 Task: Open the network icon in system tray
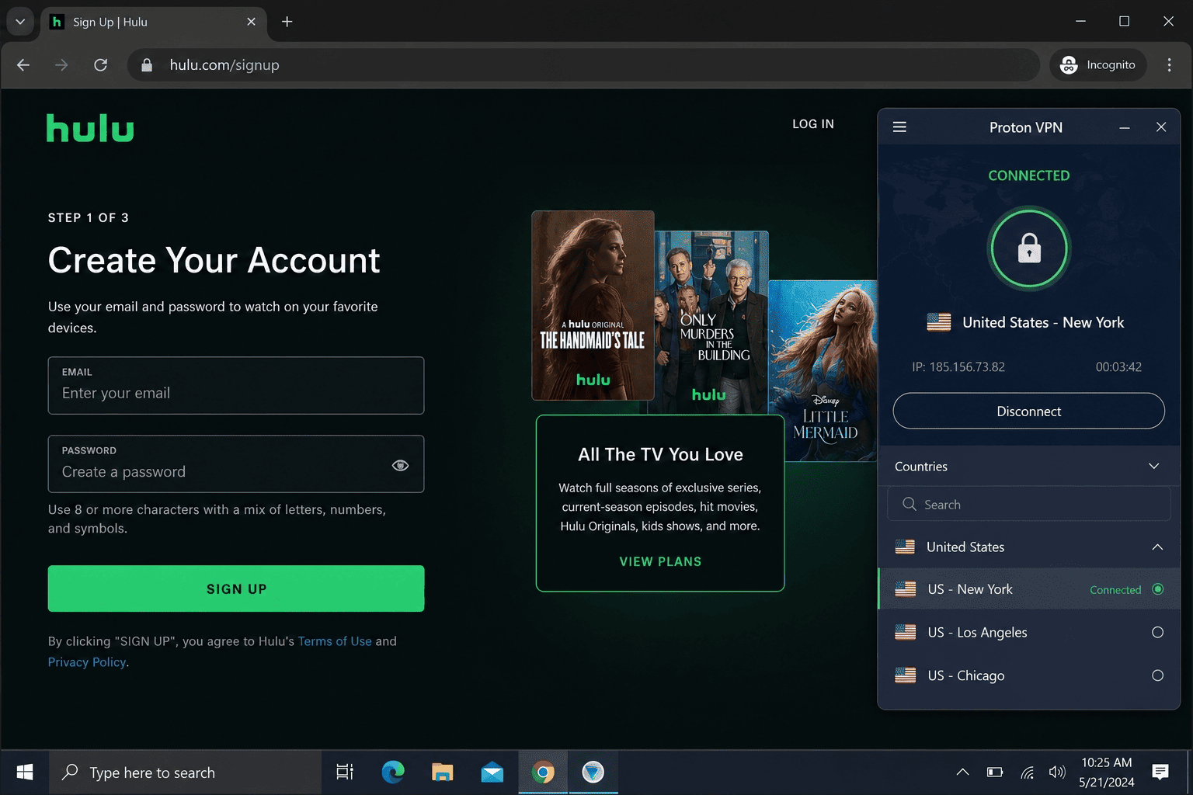click(x=1027, y=772)
